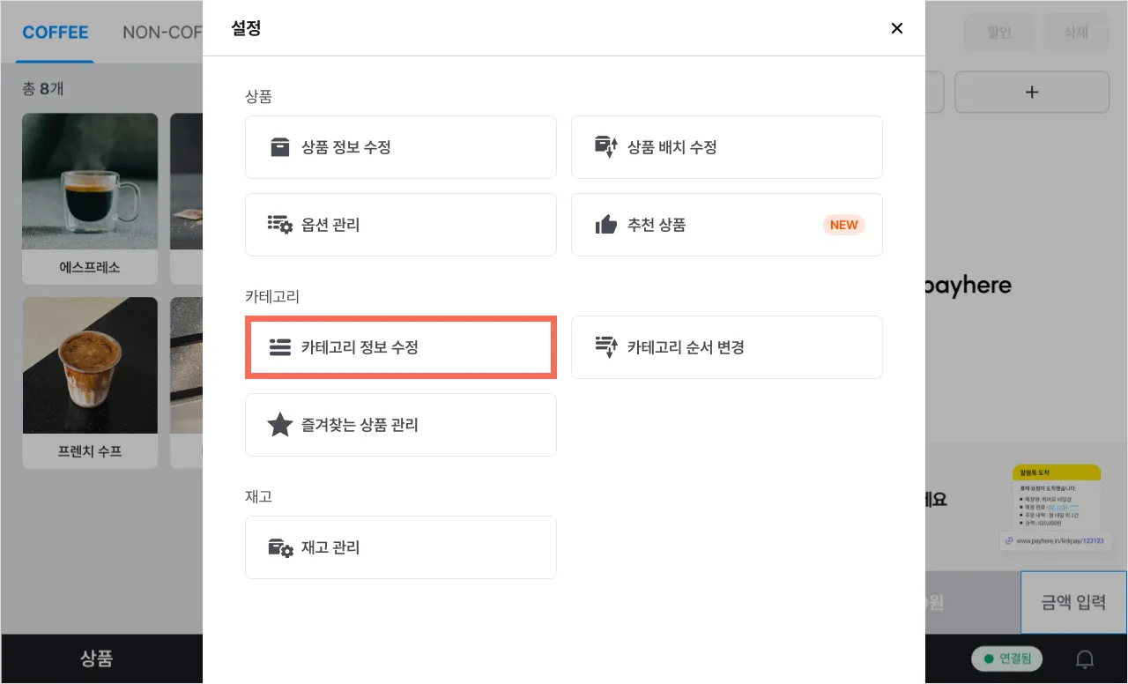The height and width of the screenshot is (684, 1128).
Task: Click the thumbs-up icon for 추천 상품
Action: click(x=606, y=225)
